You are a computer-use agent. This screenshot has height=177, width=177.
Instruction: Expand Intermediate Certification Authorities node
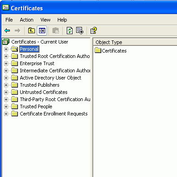pyautogui.click(x=6, y=71)
